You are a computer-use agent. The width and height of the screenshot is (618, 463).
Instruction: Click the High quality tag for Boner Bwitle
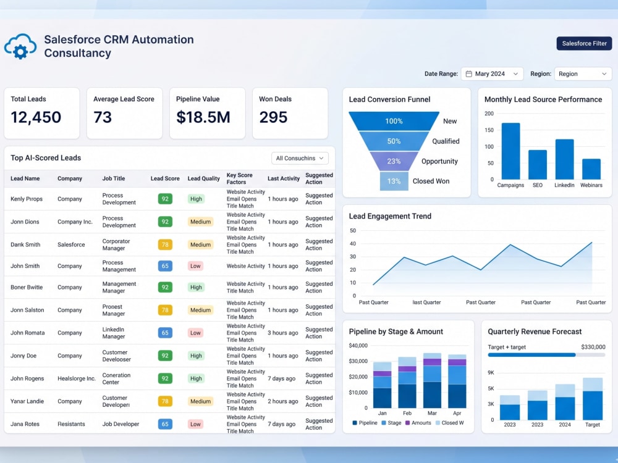click(196, 287)
